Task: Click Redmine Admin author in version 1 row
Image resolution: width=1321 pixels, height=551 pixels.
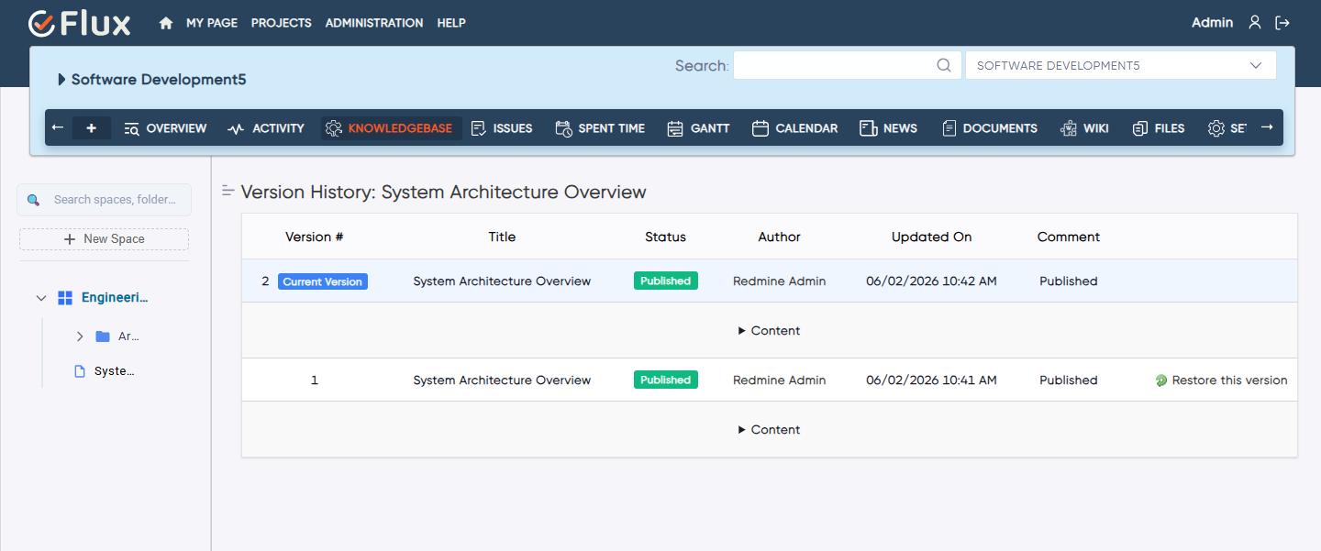Action: tap(780, 380)
